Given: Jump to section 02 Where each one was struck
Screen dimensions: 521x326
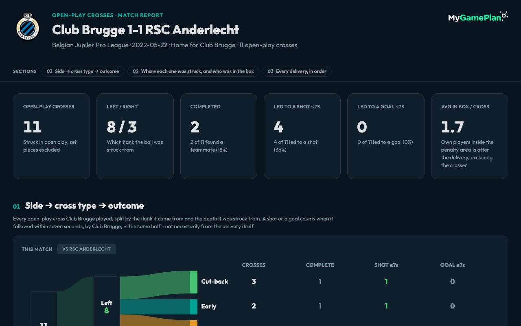Looking at the screenshot, I should (x=193, y=71).
